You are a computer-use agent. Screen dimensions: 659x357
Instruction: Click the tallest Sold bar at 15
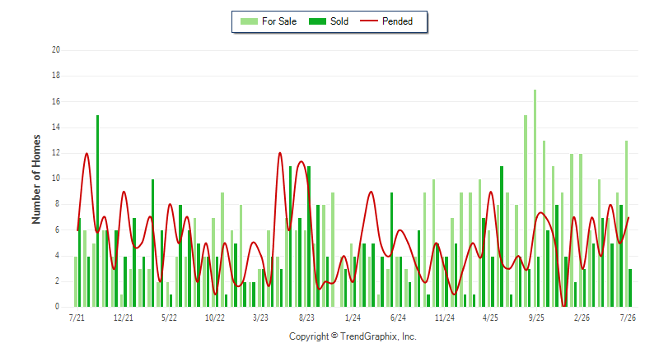98,211
